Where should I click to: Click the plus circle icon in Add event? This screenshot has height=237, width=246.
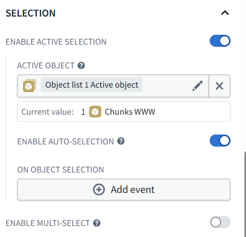[x=99, y=190]
